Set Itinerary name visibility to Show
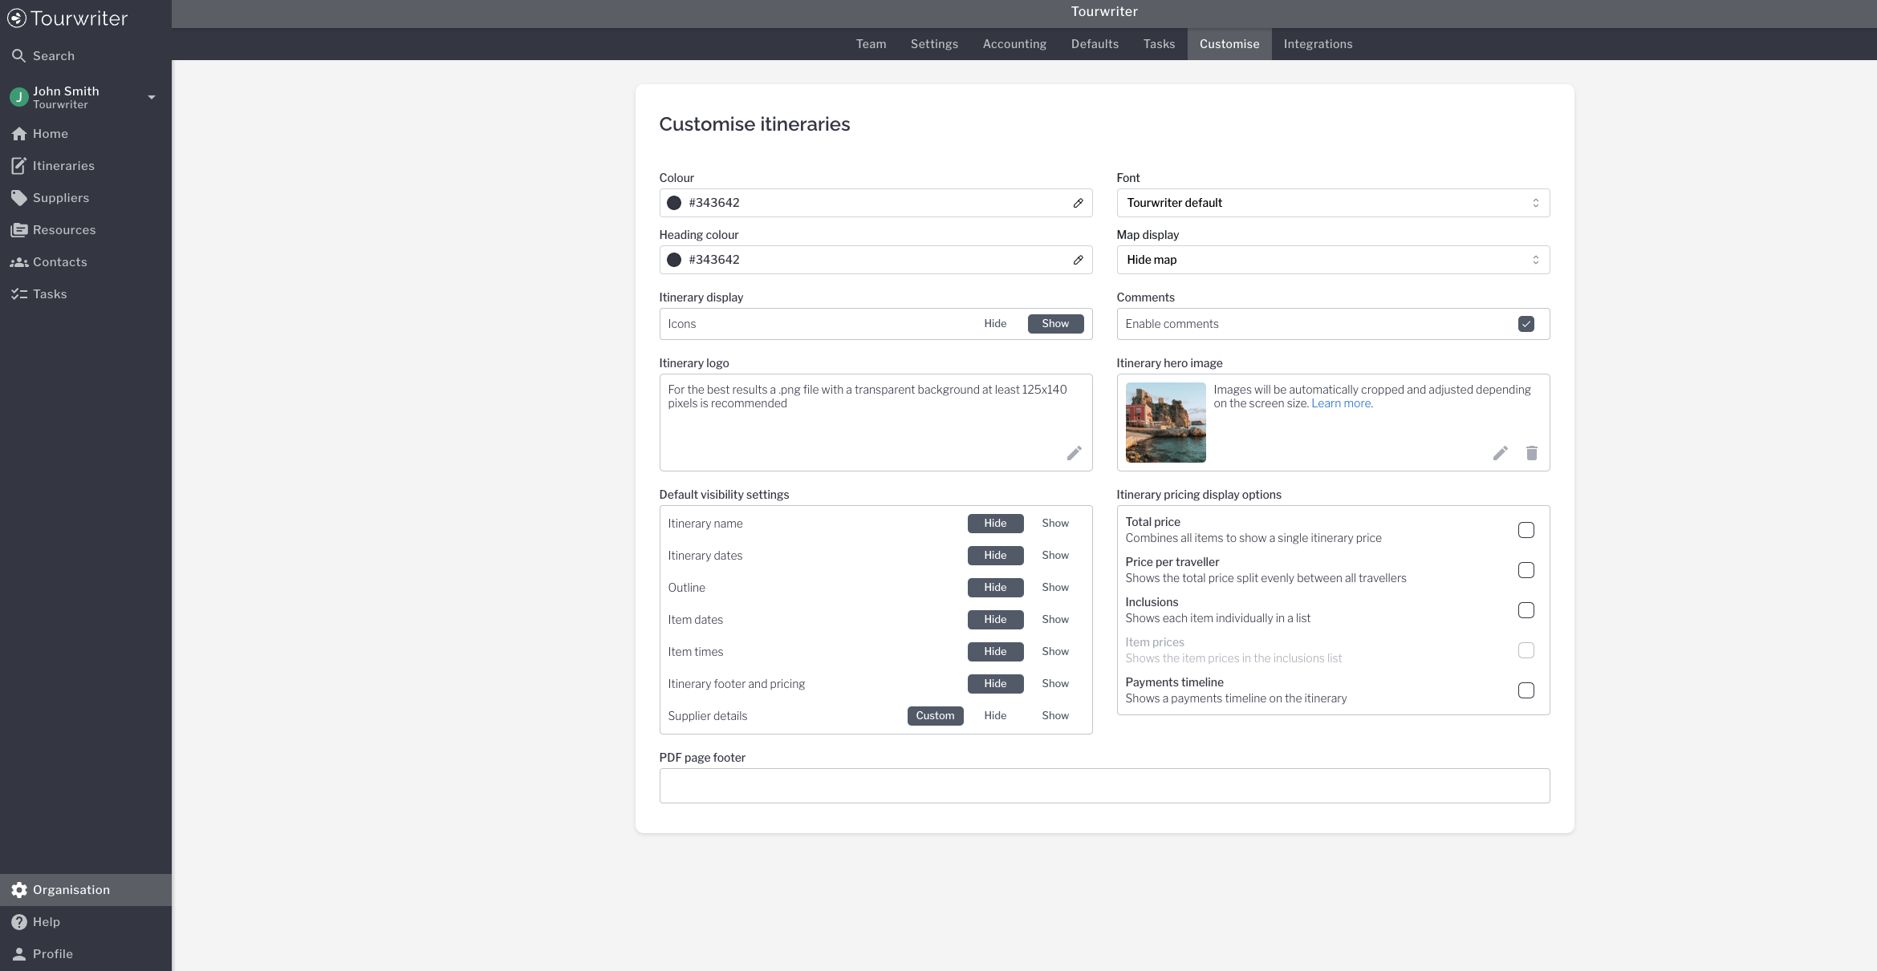Viewport: 1877px width, 971px height. pyautogui.click(x=1054, y=524)
